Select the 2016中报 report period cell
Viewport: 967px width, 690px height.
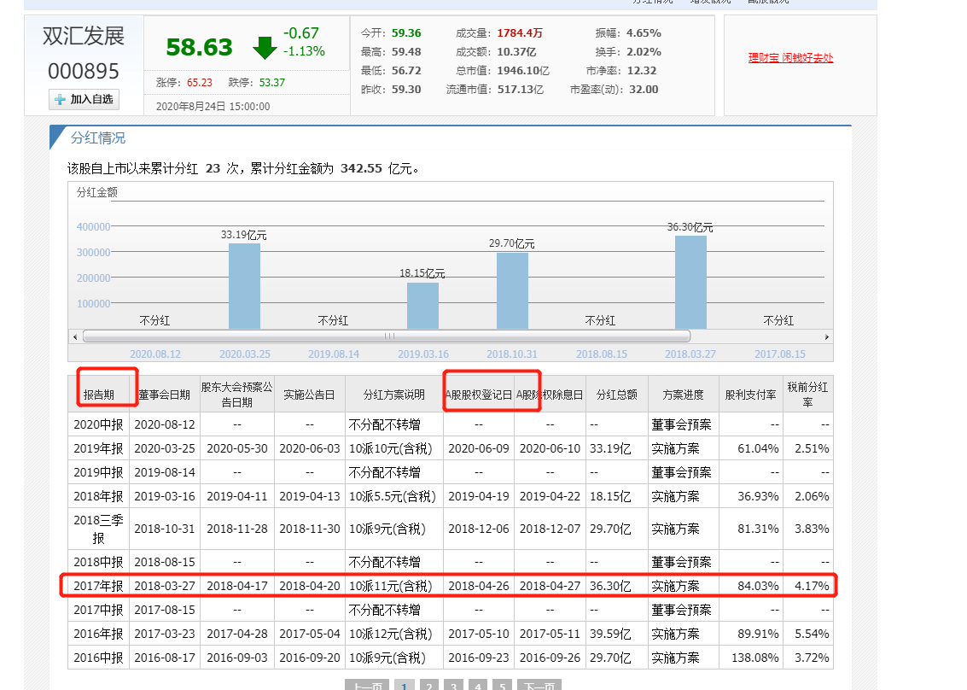pos(99,658)
